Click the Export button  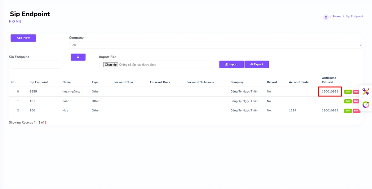pos(256,64)
